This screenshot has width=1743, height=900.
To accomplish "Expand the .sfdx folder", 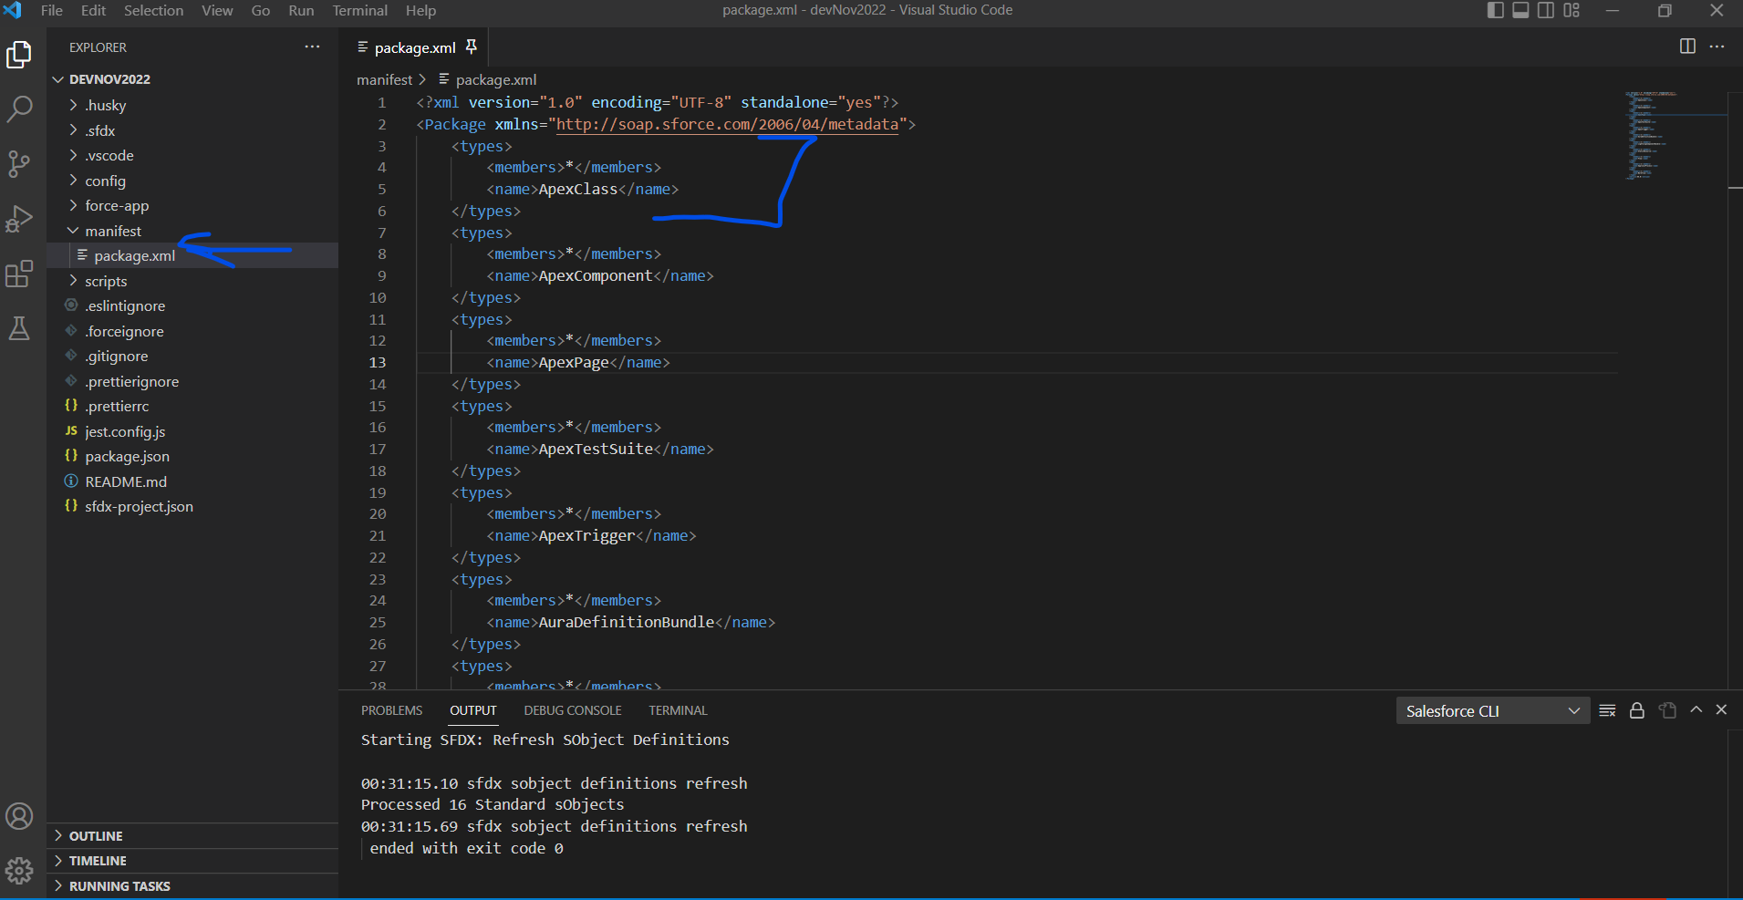I will (192, 130).
